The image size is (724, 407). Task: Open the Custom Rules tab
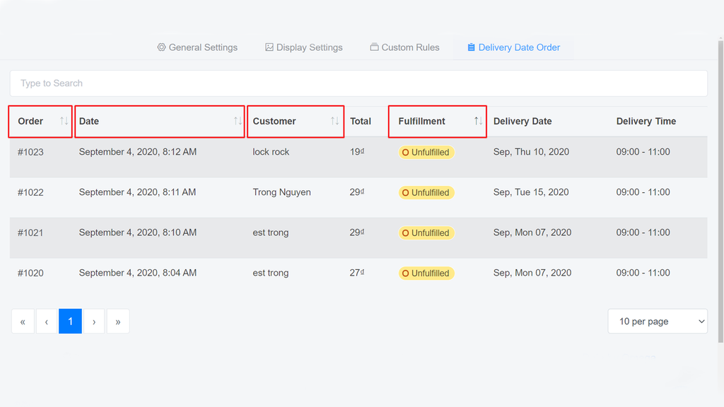(404, 47)
